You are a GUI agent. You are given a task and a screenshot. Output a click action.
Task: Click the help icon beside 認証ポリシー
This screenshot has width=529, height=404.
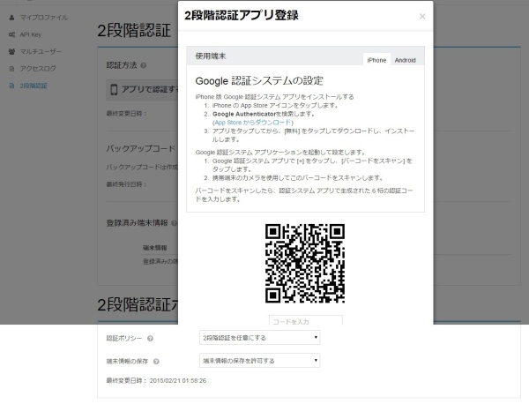pyautogui.click(x=150, y=338)
